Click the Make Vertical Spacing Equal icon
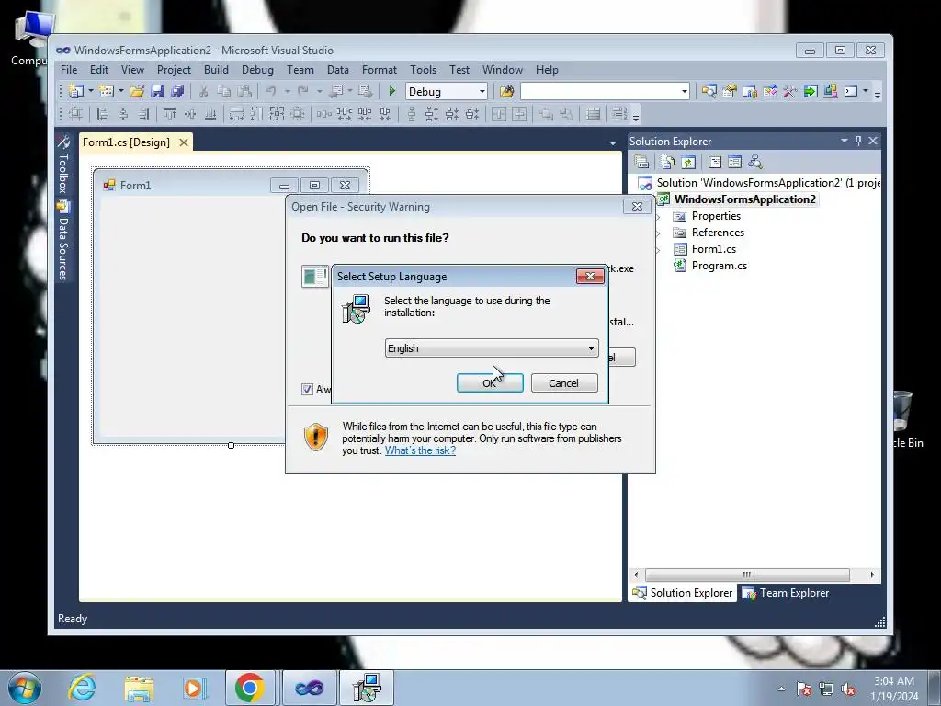Screen dimensions: 941x706 (412, 113)
